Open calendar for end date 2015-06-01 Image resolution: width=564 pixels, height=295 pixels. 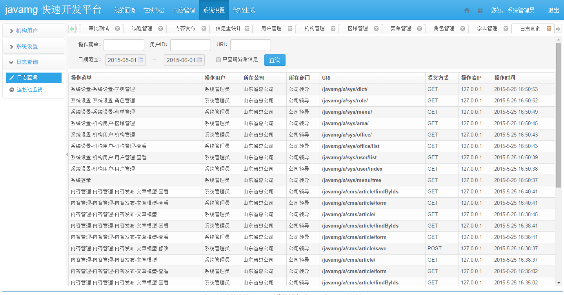199,60
